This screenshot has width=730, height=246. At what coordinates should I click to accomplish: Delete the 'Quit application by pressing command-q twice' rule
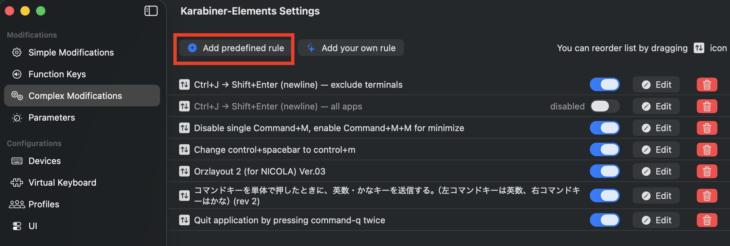coord(707,220)
